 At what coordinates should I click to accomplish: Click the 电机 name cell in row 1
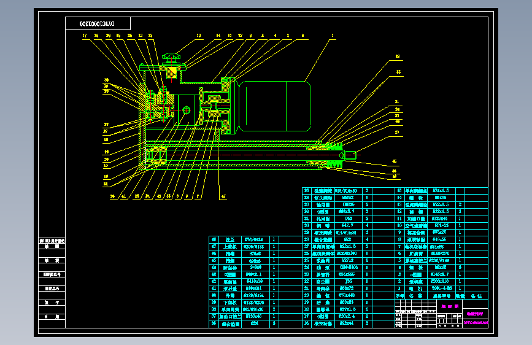tap(415, 289)
